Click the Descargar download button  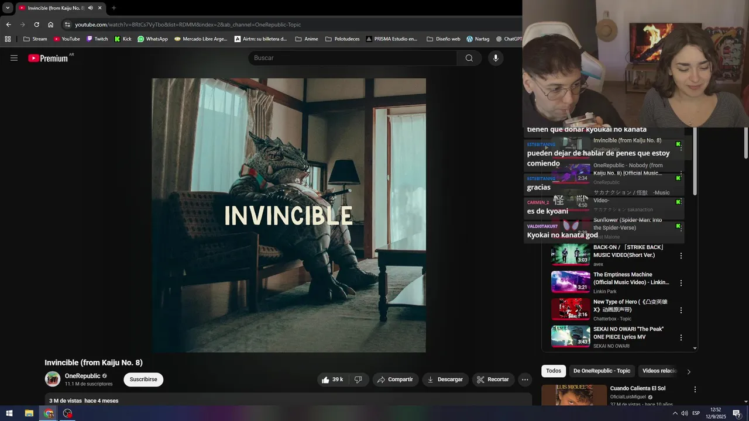[445, 379]
